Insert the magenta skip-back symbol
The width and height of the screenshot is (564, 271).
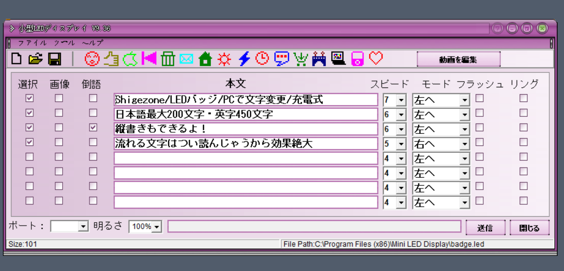(x=149, y=58)
